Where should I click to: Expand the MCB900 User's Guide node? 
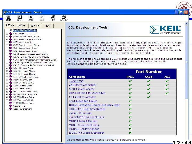point(7,97)
